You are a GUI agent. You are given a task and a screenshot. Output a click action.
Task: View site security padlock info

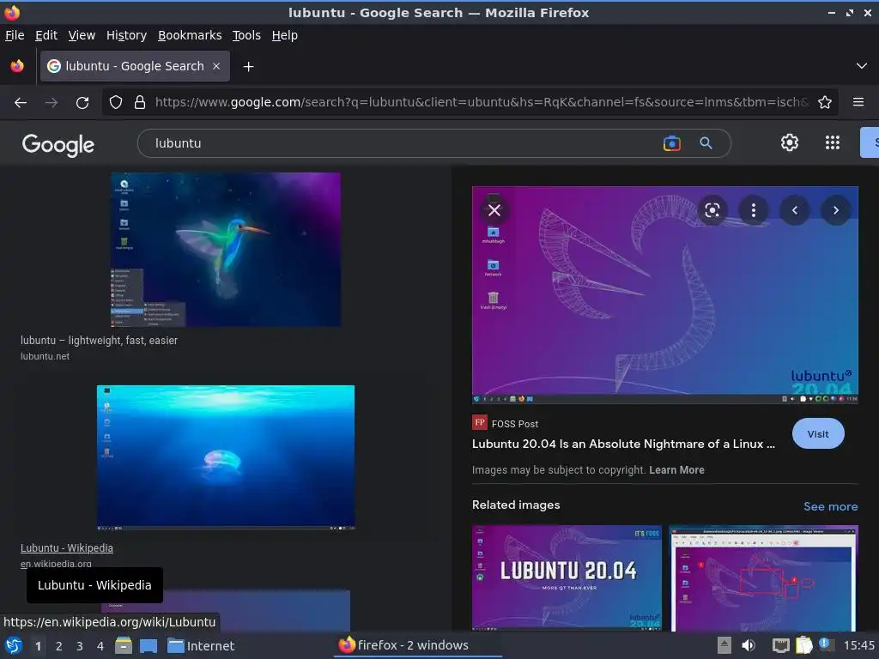coord(140,103)
